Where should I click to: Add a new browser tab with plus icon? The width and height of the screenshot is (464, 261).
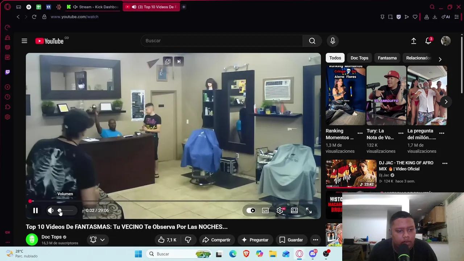[184, 7]
